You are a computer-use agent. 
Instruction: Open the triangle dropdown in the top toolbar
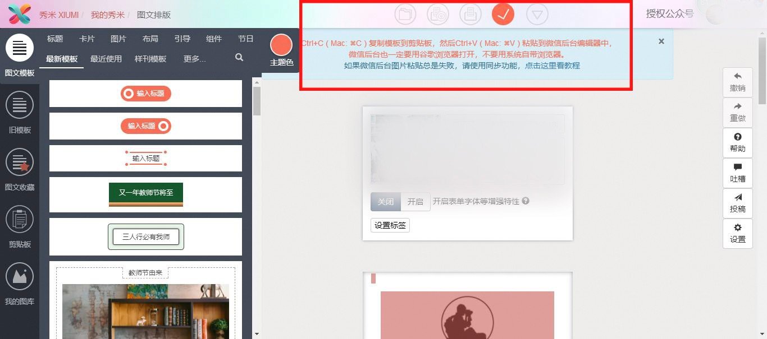(x=537, y=14)
